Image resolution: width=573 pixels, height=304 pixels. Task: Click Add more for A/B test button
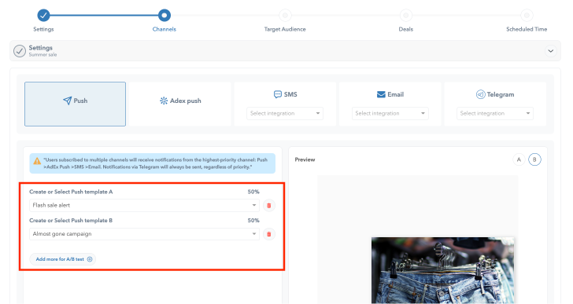tap(63, 259)
